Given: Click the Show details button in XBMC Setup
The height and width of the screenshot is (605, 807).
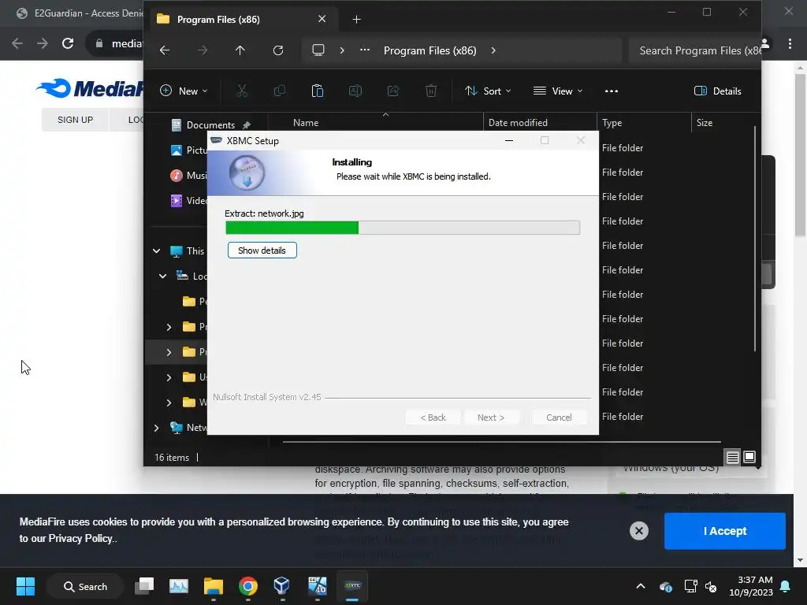Looking at the screenshot, I should (x=262, y=251).
